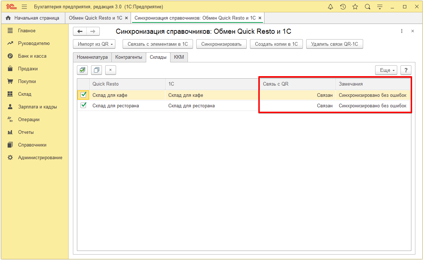423x260 pixels.
Task: Switch to the Номенклатура tab
Action: coord(92,57)
